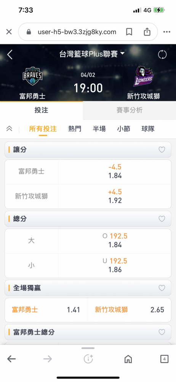
Task: Open the browser home icon
Action: [x=128, y=359]
